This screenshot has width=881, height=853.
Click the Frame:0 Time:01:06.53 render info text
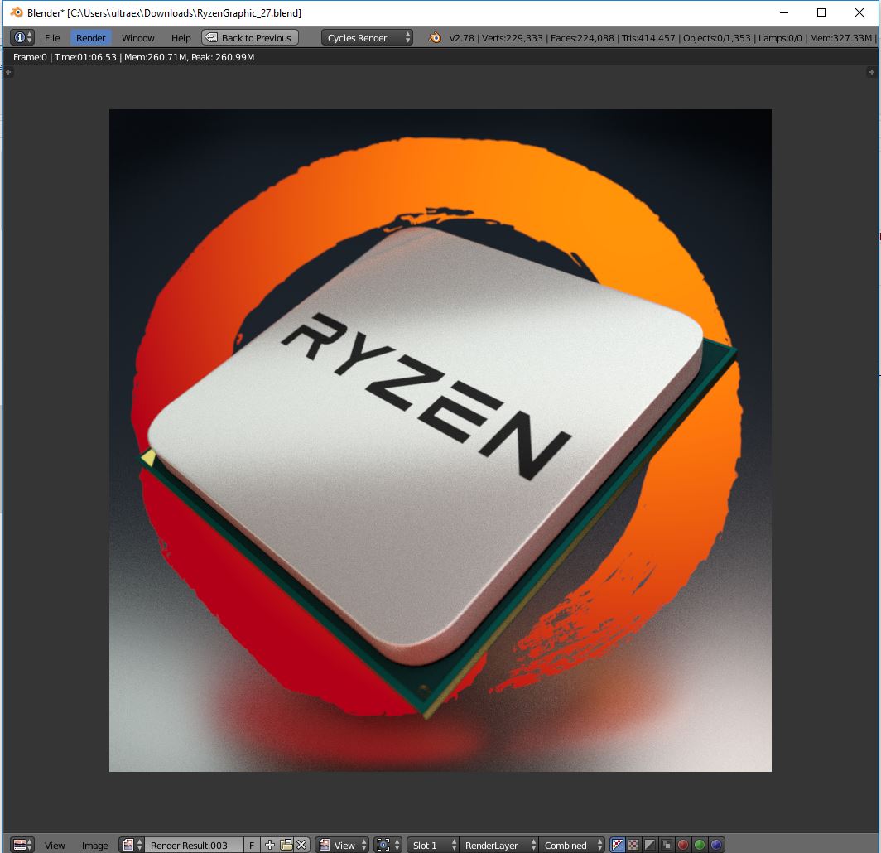pyautogui.click(x=134, y=57)
